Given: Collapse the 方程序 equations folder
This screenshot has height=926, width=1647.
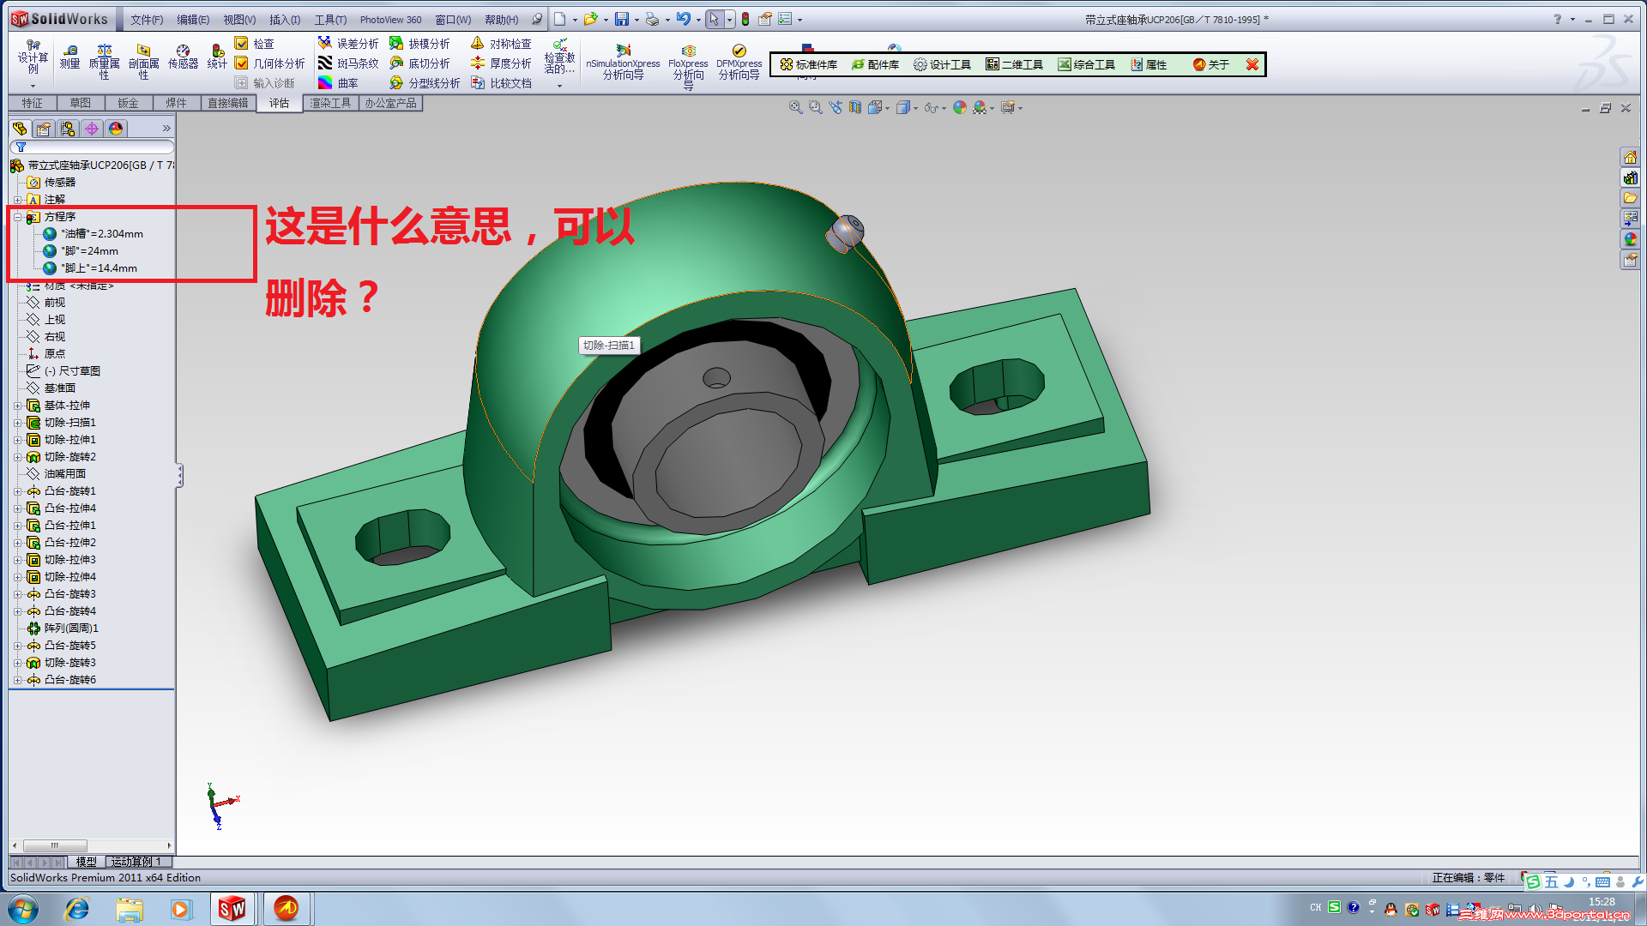Looking at the screenshot, I should 17,217.
